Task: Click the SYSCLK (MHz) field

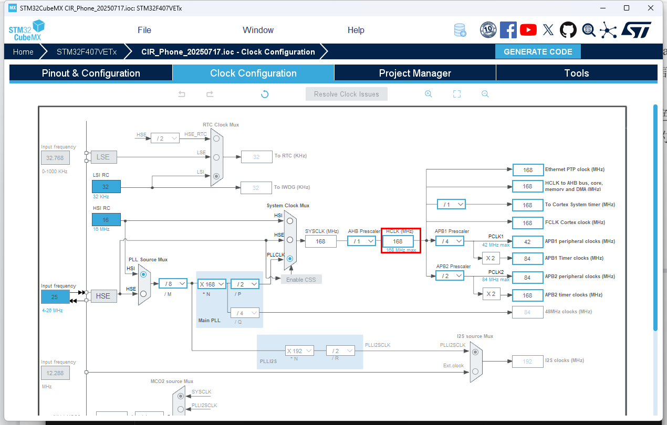Action: click(320, 241)
